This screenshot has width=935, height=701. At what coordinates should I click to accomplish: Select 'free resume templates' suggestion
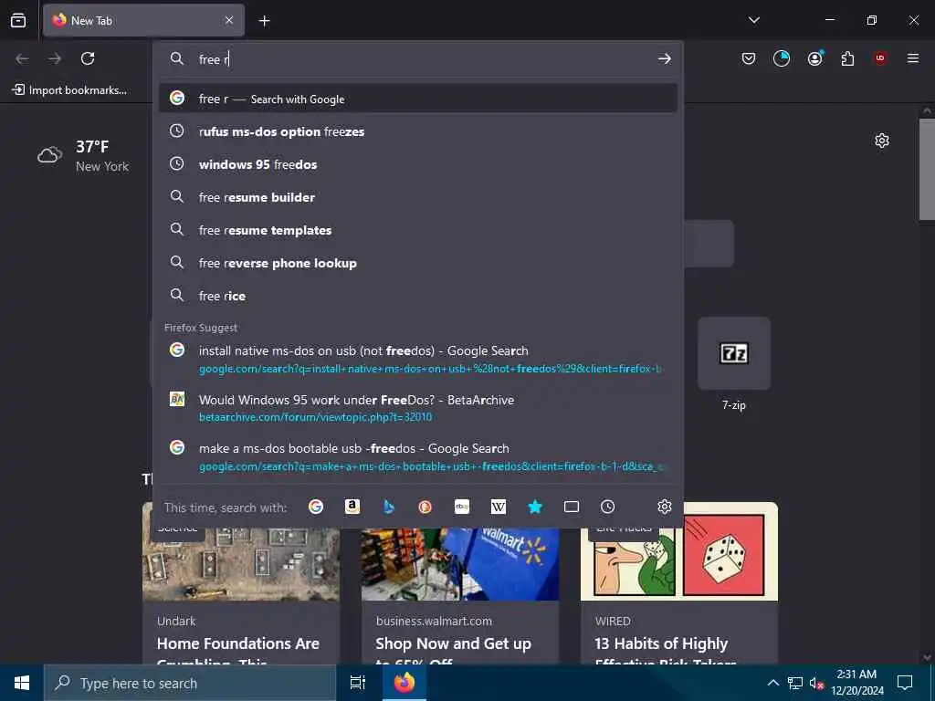(x=418, y=229)
